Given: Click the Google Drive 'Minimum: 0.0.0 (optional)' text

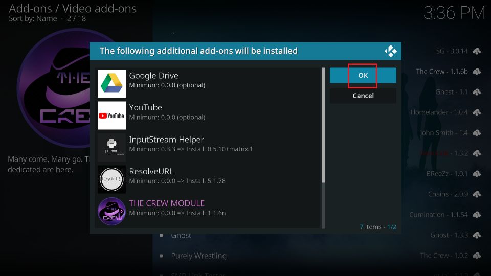Looking at the screenshot, I should (x=167, y=85).
